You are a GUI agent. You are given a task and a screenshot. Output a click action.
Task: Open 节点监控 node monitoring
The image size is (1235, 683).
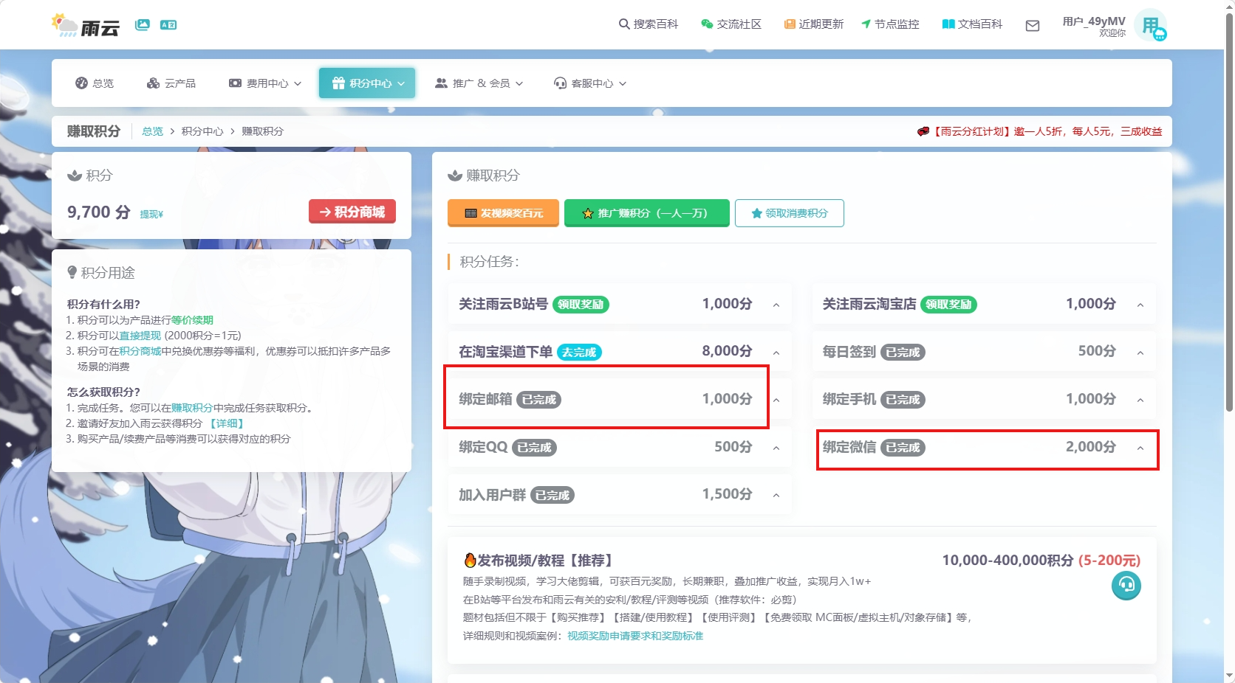[x=890, y=24]
